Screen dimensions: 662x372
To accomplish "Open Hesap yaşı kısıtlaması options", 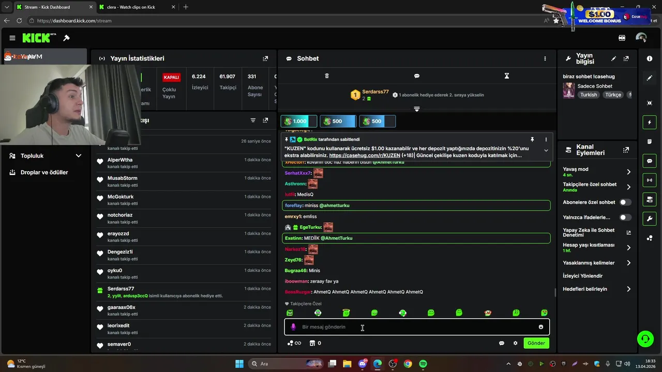I will [597, 247].
